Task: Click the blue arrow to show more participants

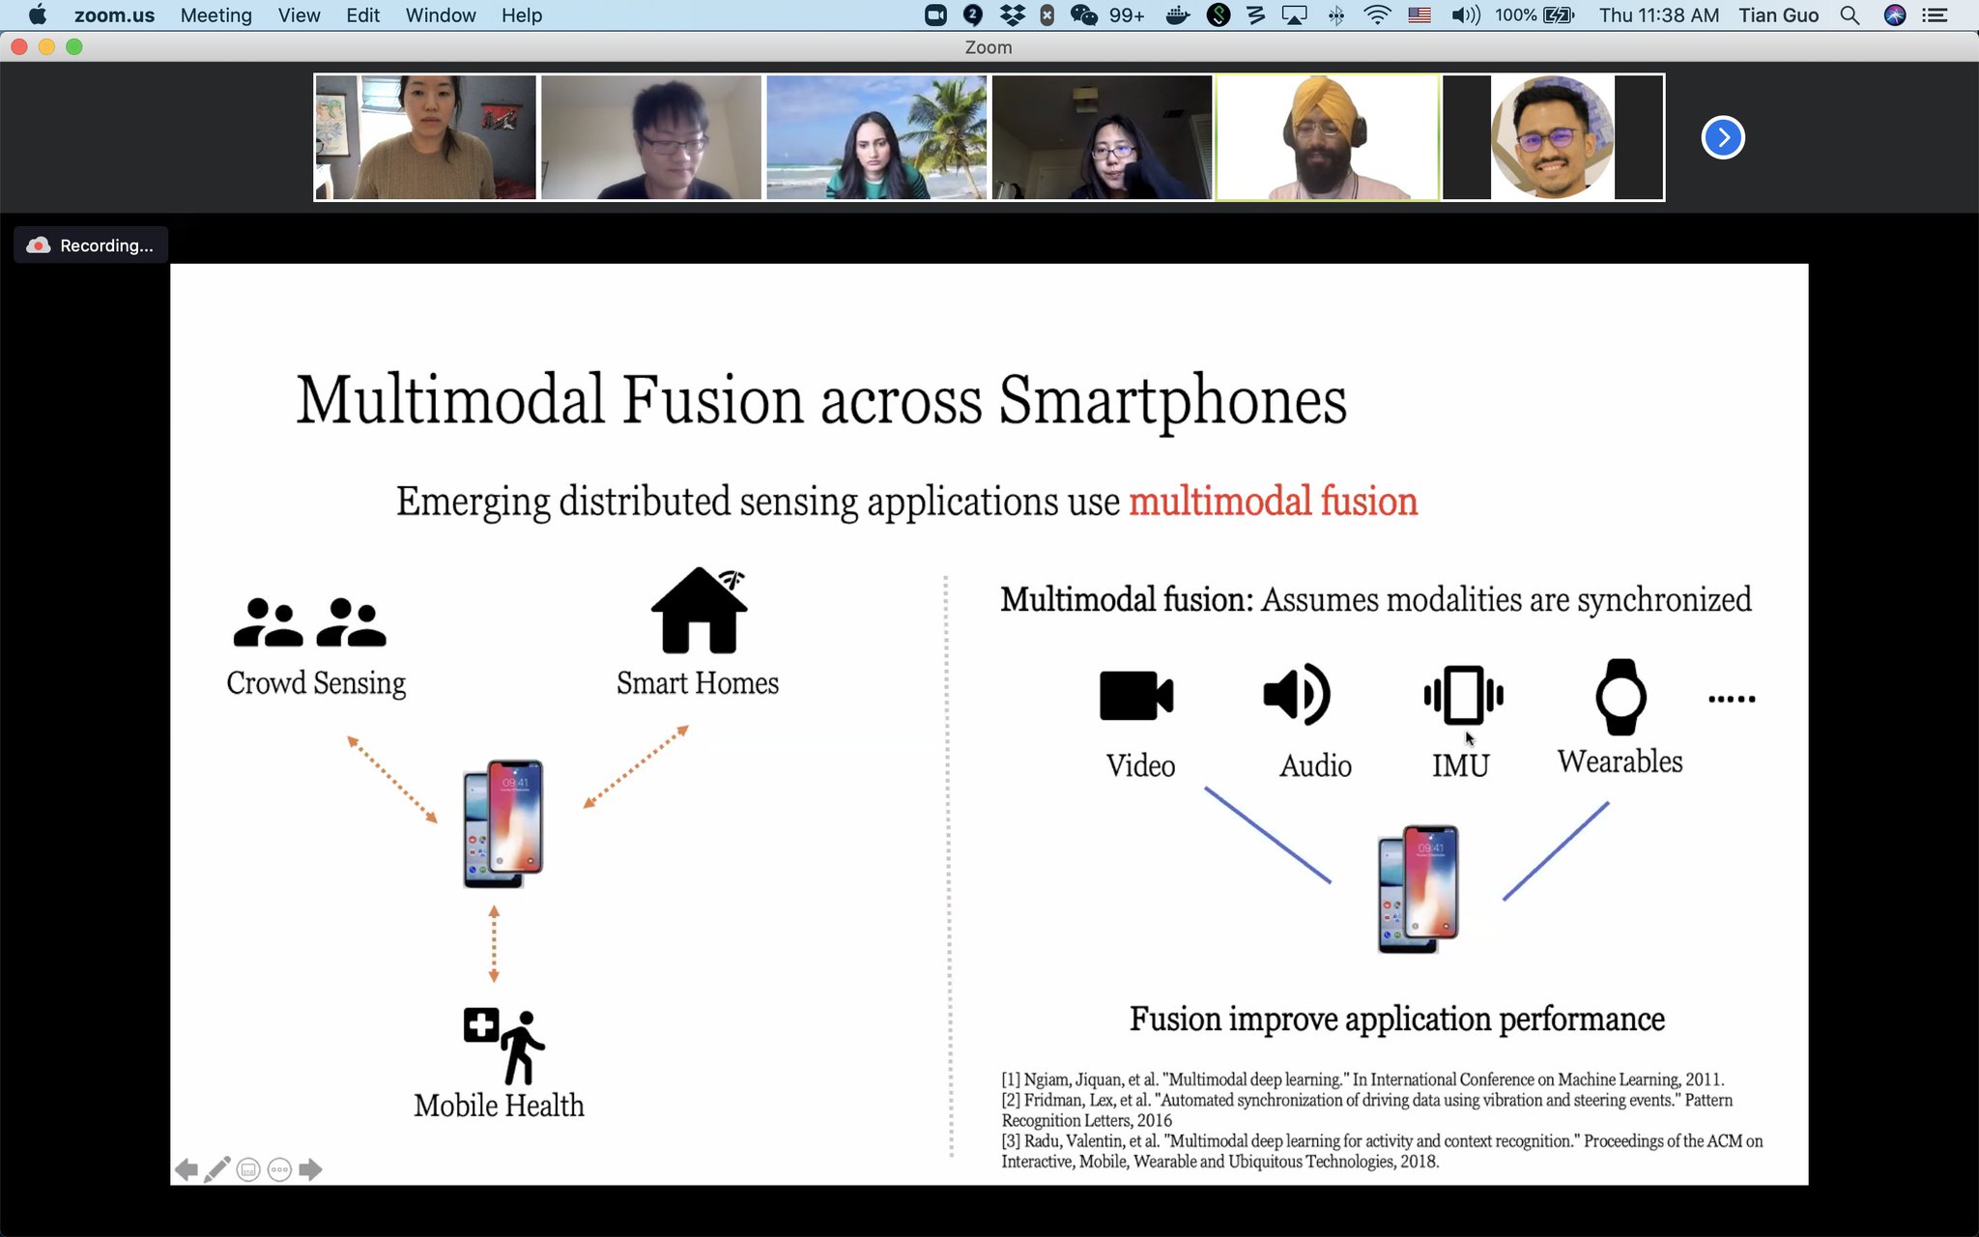Action: tap(1723, 137)
